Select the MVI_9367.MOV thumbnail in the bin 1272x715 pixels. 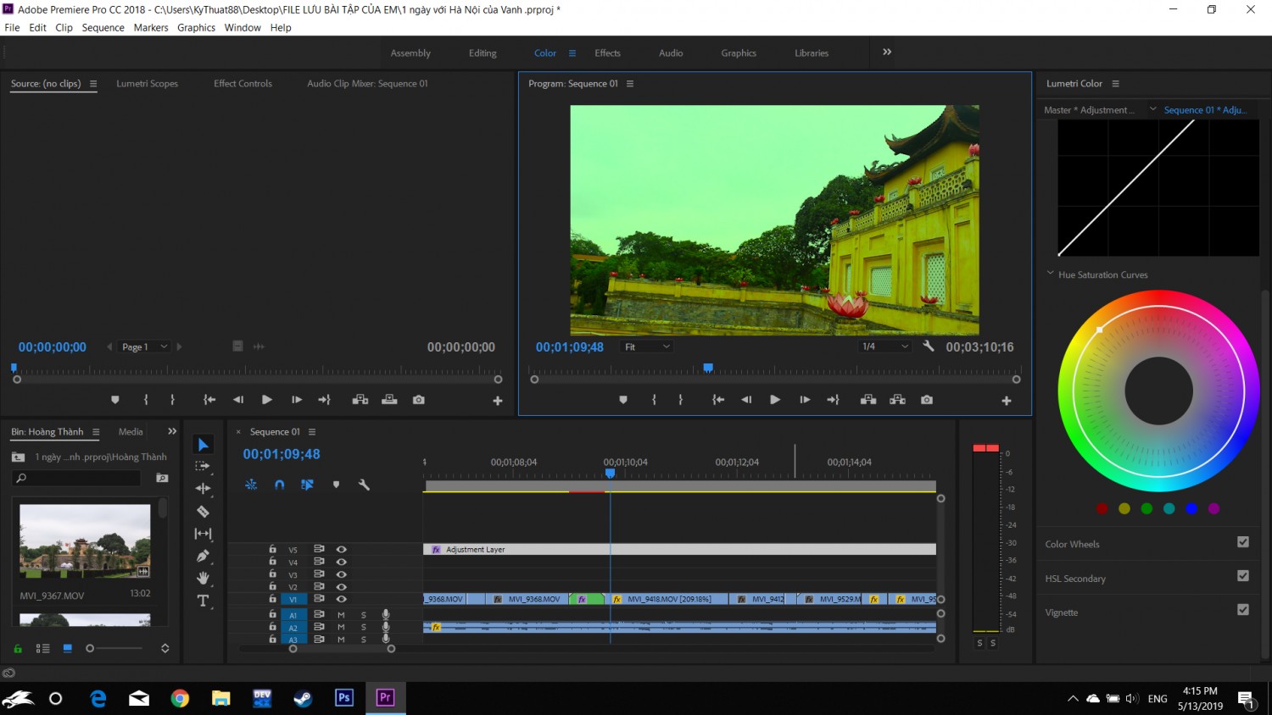85,541
